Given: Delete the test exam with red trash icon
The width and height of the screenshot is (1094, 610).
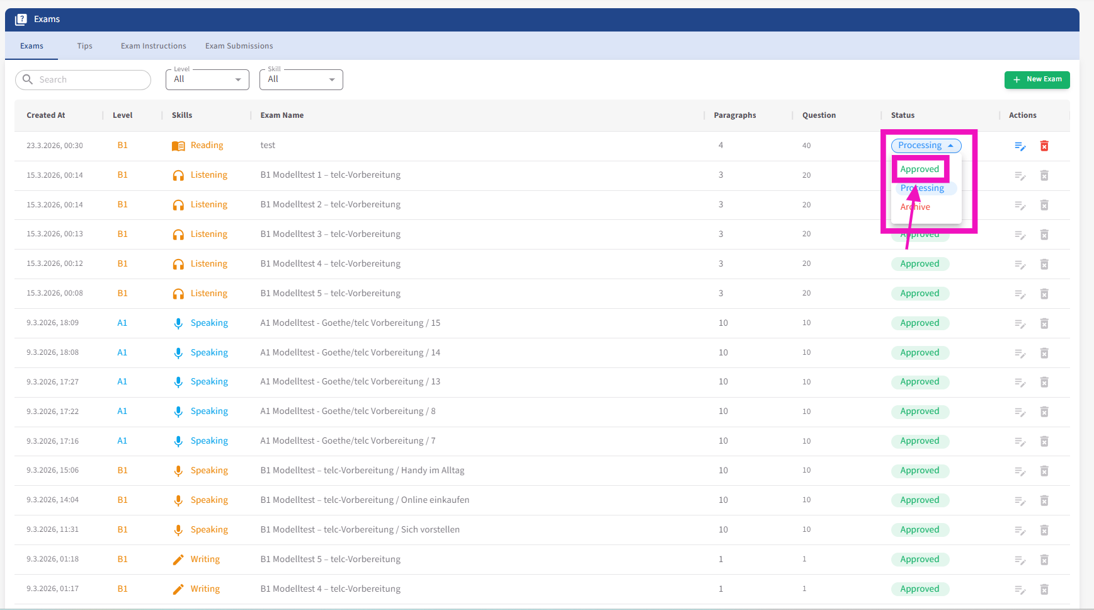Looking at the screenshot, I should 1044,146.
